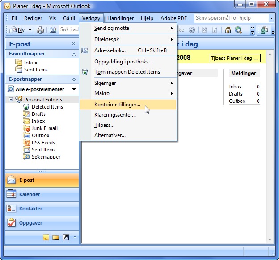Click the Shortcuts icon at bottom
Viewport: 279px width, 260px height.
[x=66, y=237]
